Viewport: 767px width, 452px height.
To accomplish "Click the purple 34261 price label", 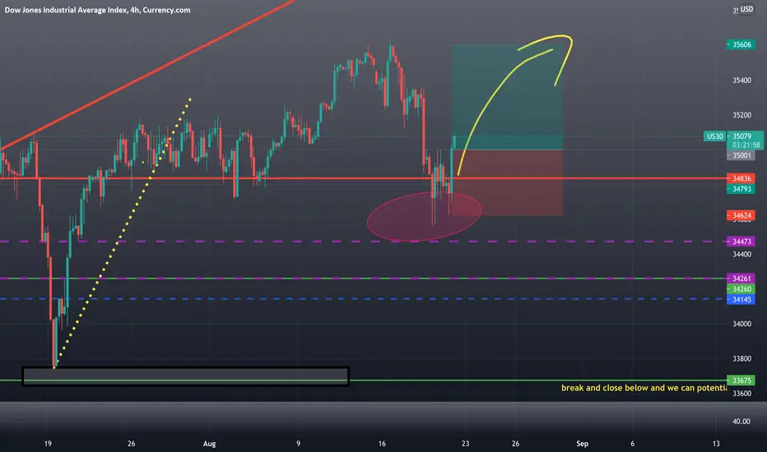I will [741, 279].
